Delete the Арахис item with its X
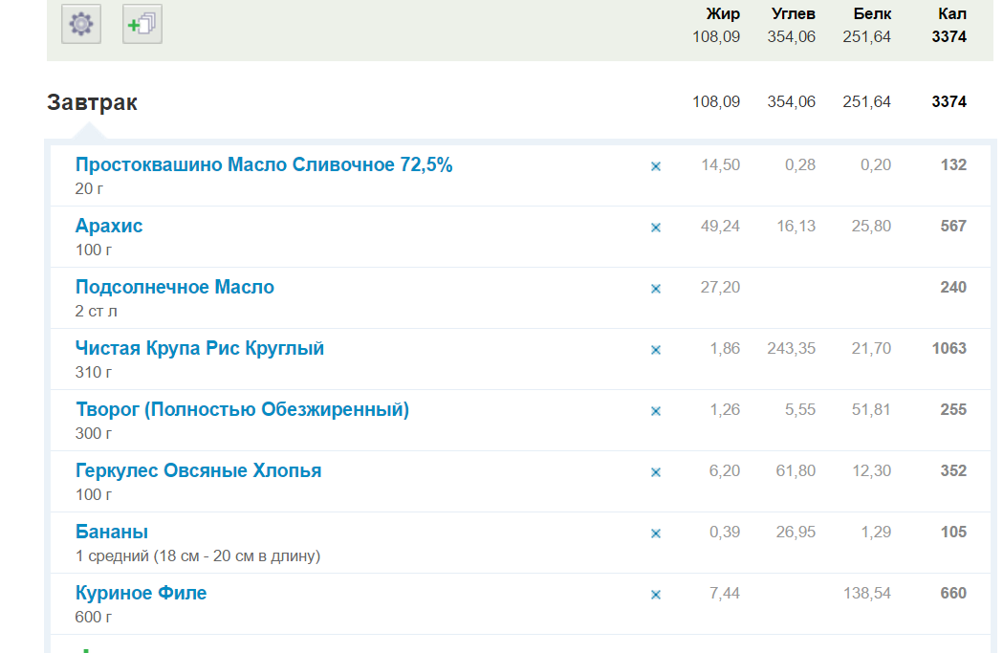1003x653 pixels. pos(656,228)
